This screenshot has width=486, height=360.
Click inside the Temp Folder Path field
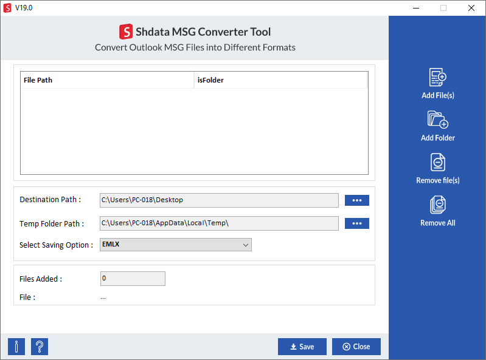point(219,223)
